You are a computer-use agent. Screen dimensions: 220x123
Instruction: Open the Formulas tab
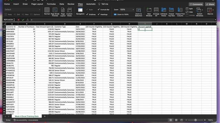51,4
